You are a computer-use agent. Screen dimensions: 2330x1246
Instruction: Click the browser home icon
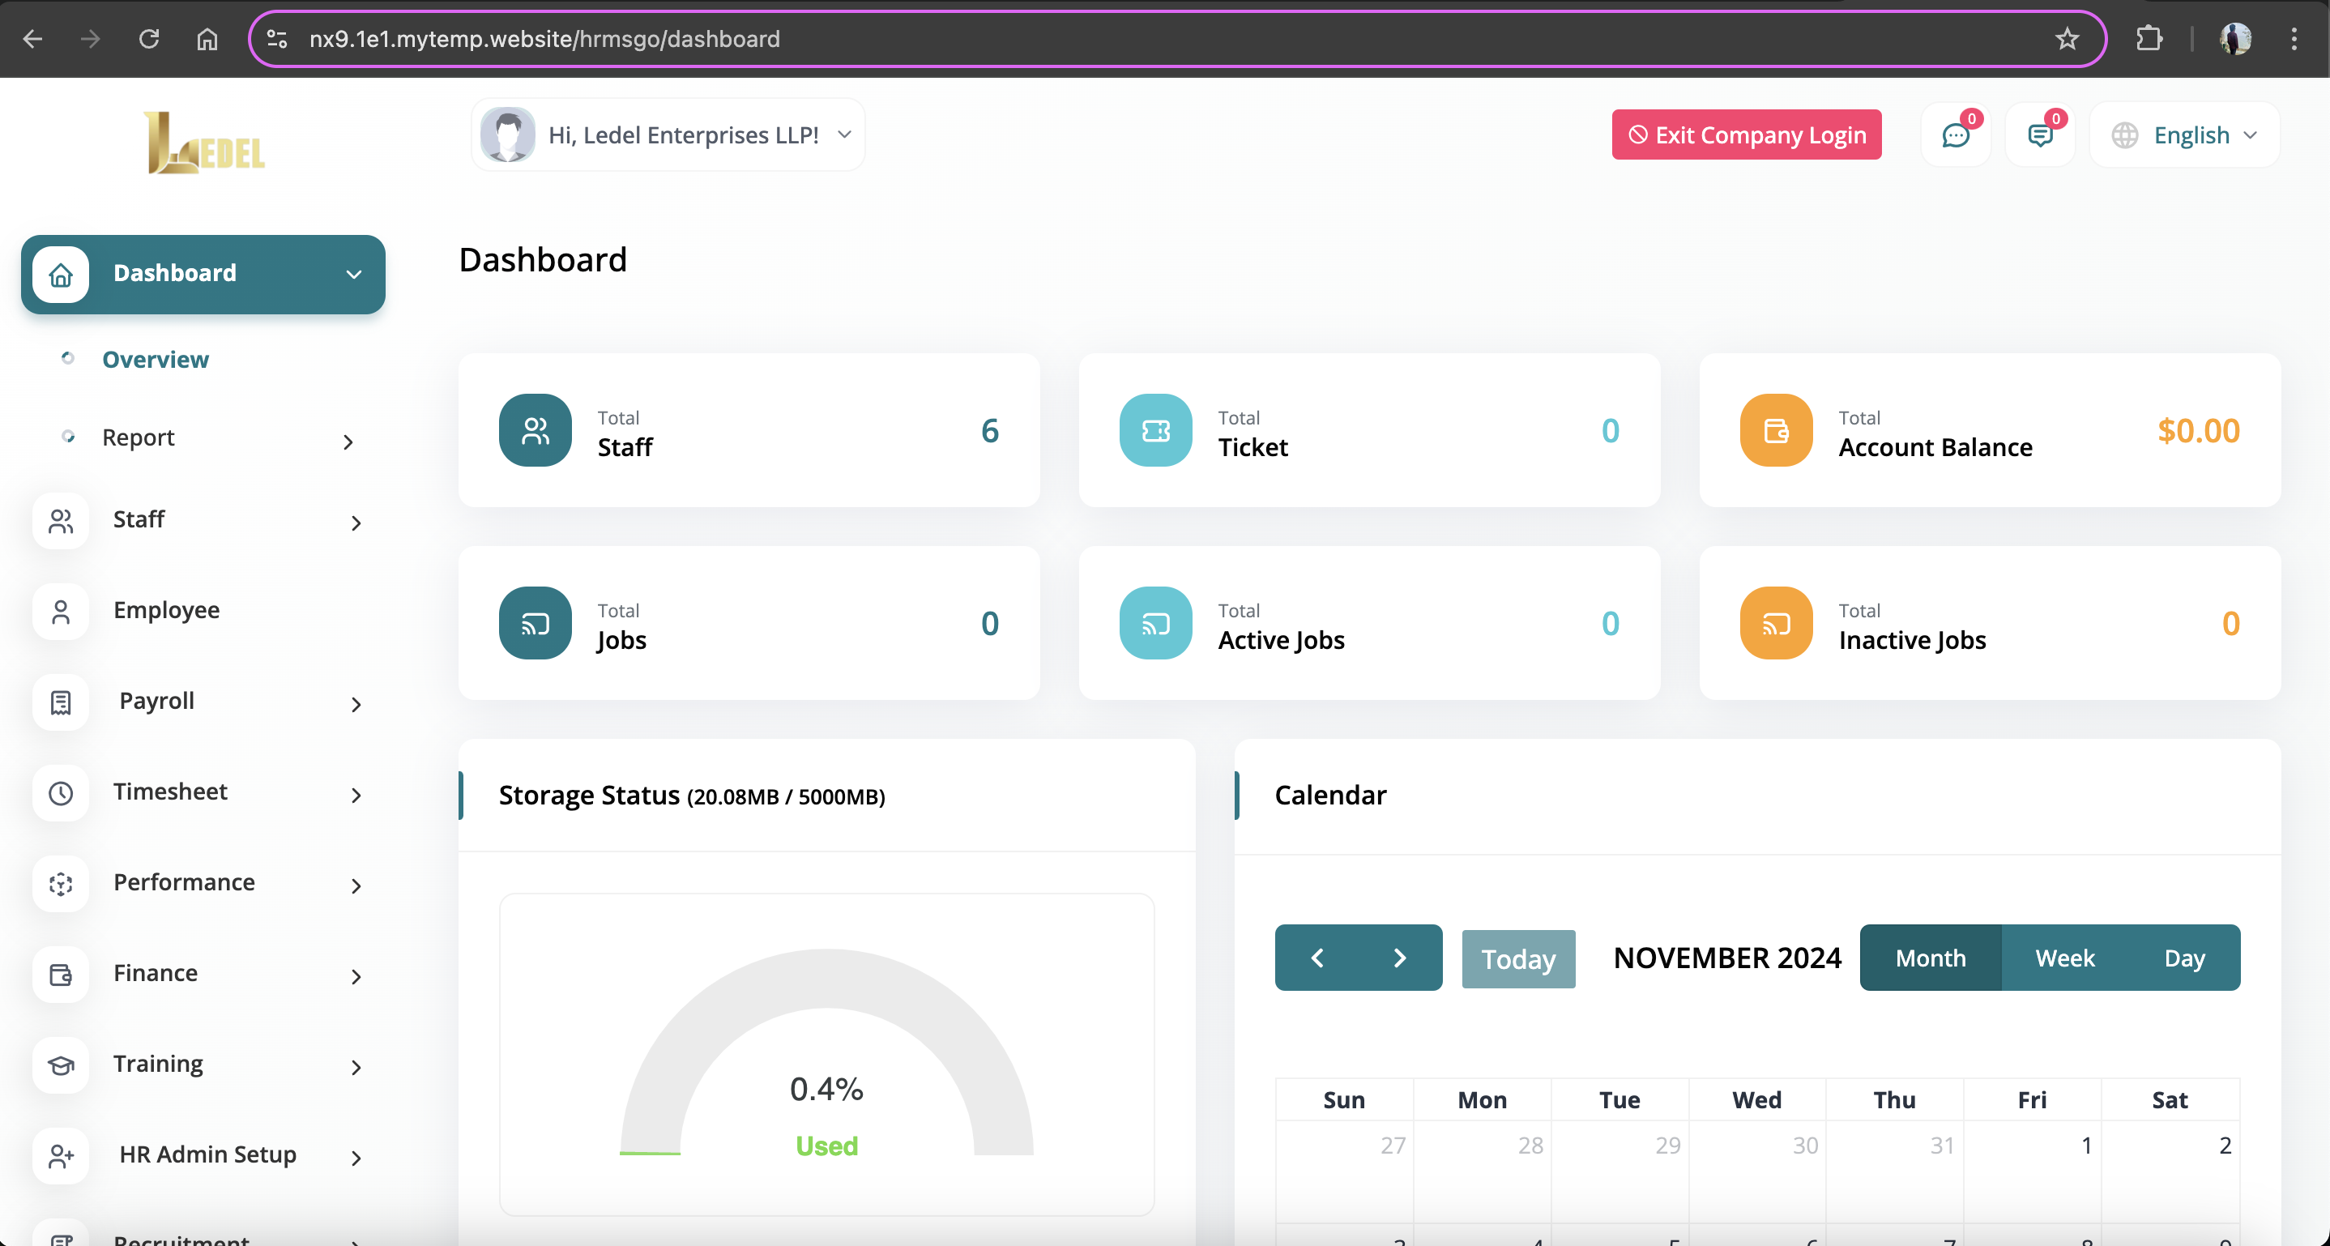point(207,39)
